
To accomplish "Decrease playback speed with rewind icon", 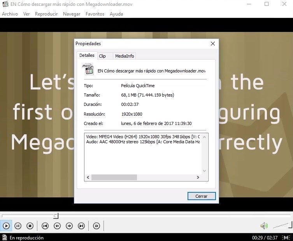I will click(57, 226).
